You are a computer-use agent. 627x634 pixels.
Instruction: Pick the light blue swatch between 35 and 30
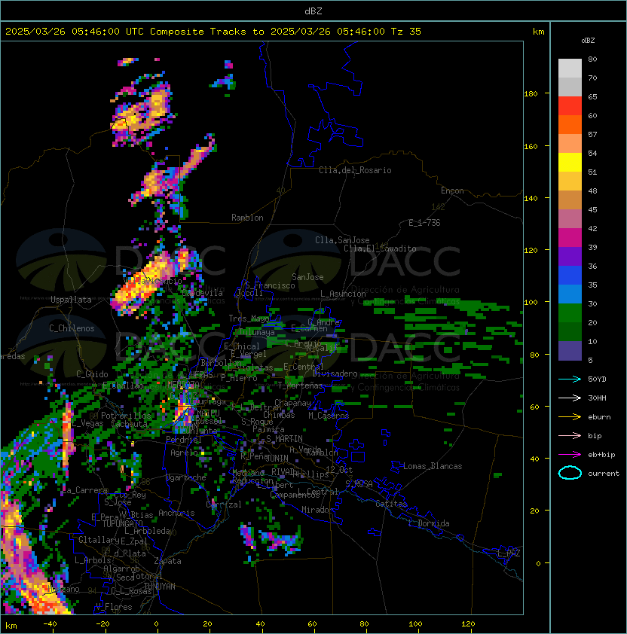click(570, 294)
